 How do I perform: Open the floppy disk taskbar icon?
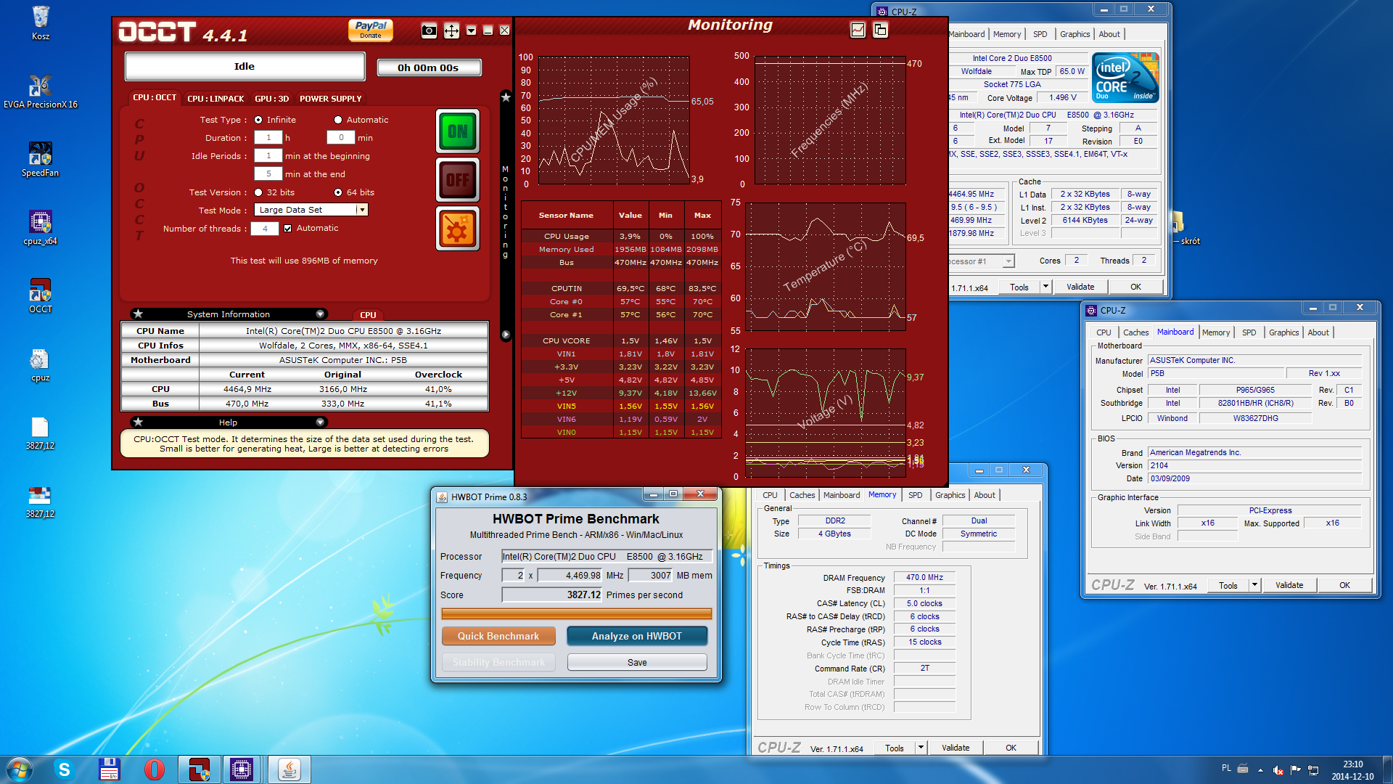point(109,769)
